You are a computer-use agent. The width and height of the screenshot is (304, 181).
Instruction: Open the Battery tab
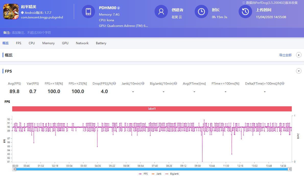pos(101,43)
